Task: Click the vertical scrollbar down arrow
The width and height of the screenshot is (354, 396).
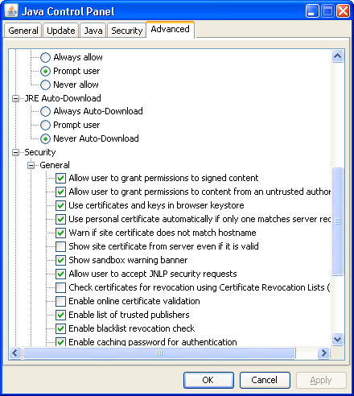Action: (337, 340)
